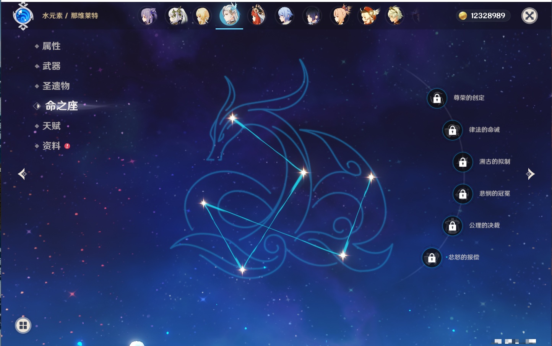Select the blue-haired character avatar
The width and height of the screenshot is (552, 346).
click(x=284, y=16)
